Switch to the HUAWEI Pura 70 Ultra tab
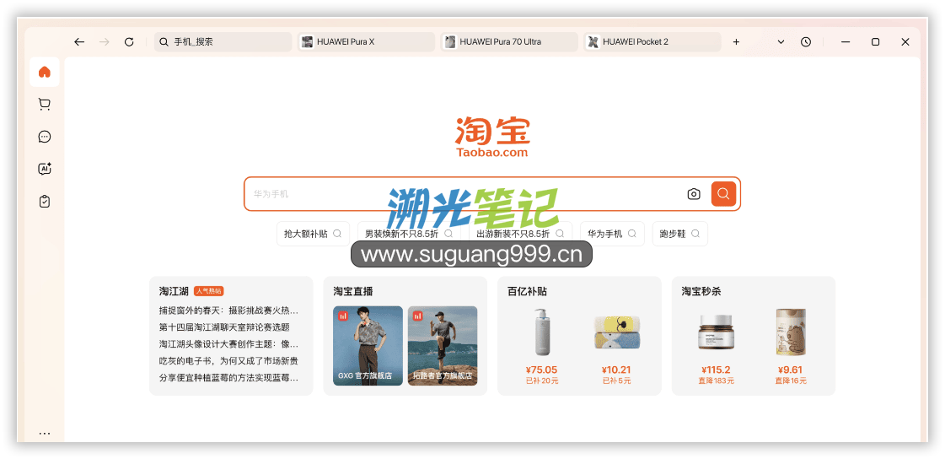 509,42
